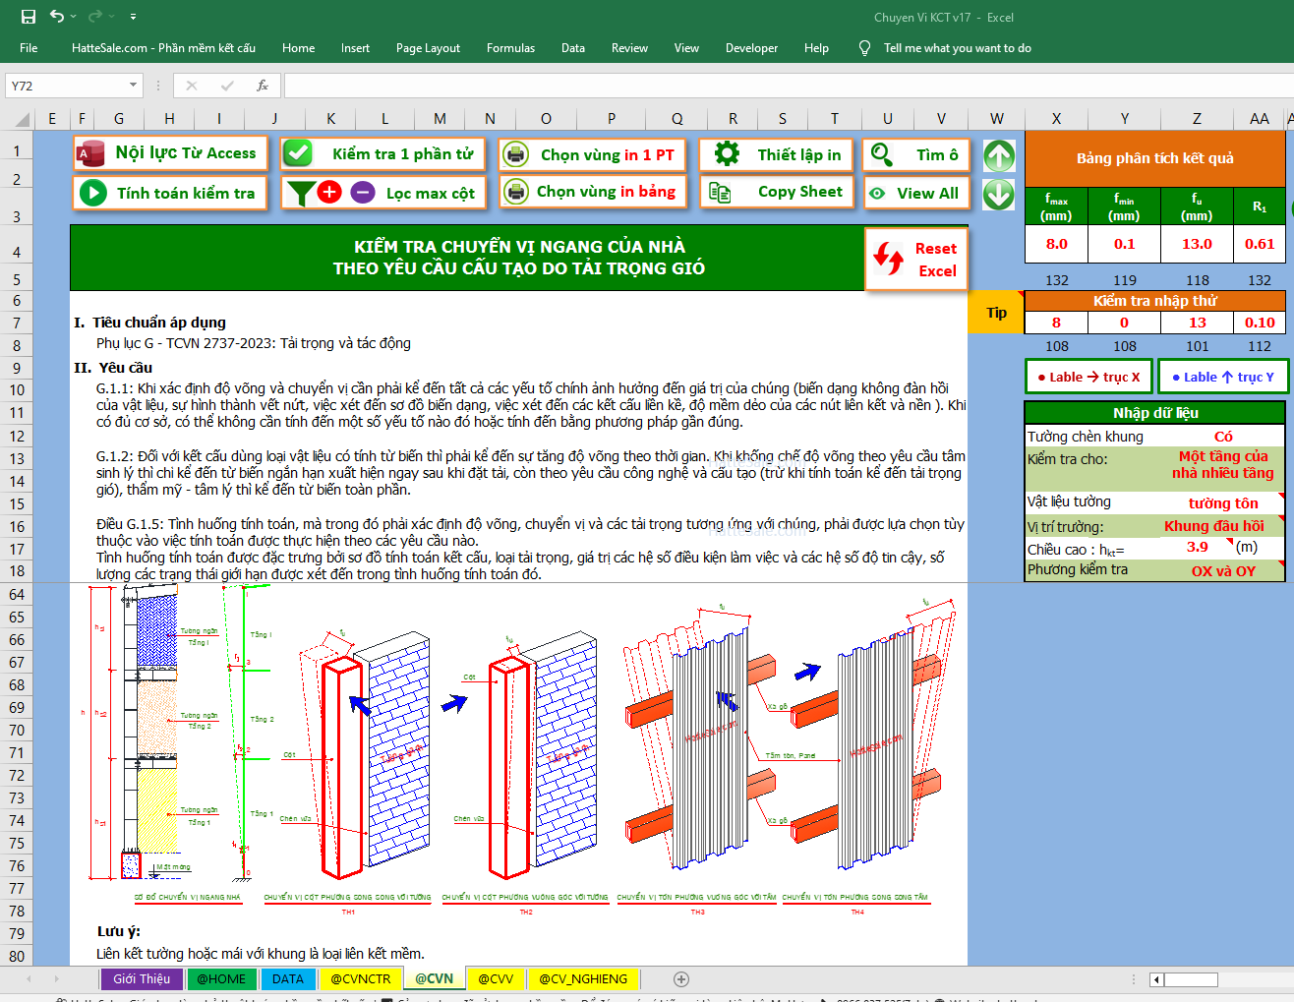Switch to DATA sheet tab
The height and width of the screenshot is (1002, 1294).
click(288, 979)
